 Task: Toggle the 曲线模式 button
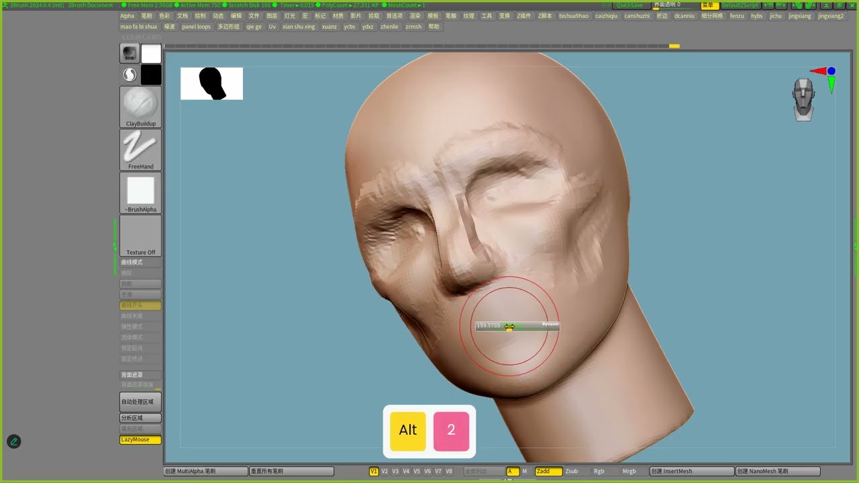(140, 262)
